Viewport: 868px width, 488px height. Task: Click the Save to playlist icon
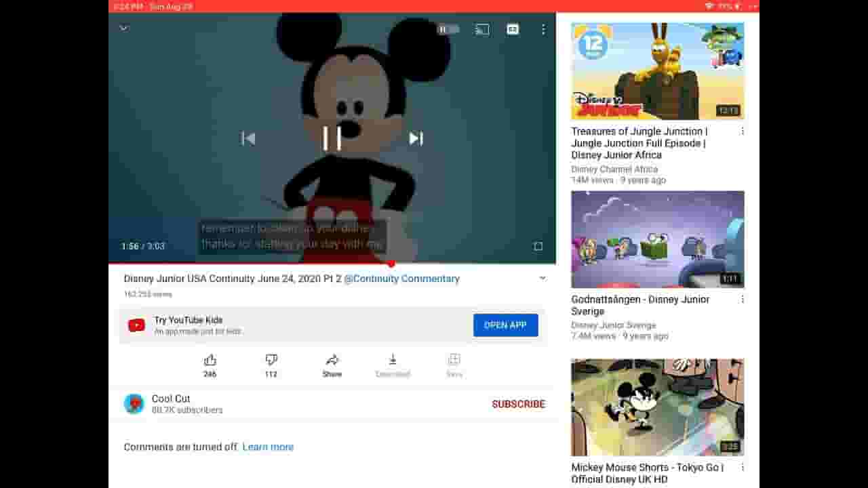(454, 360)
